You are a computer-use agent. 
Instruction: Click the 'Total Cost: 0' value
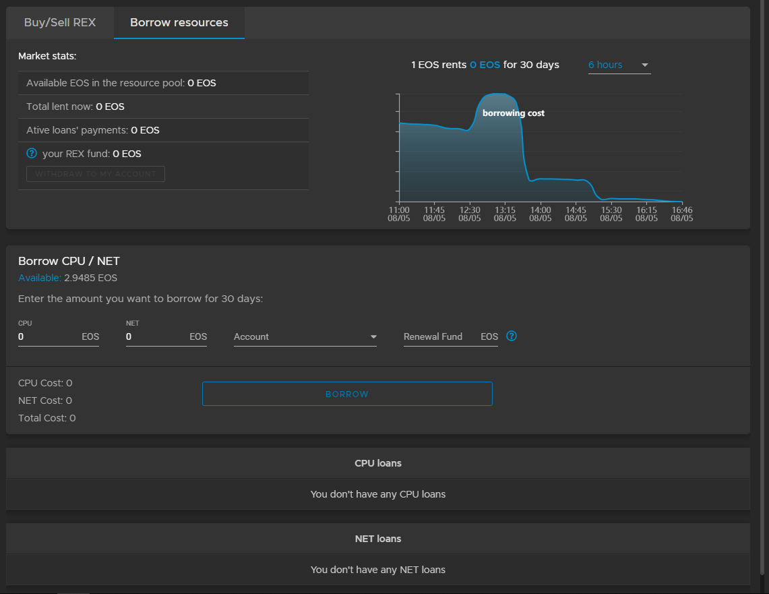point(47,418)
